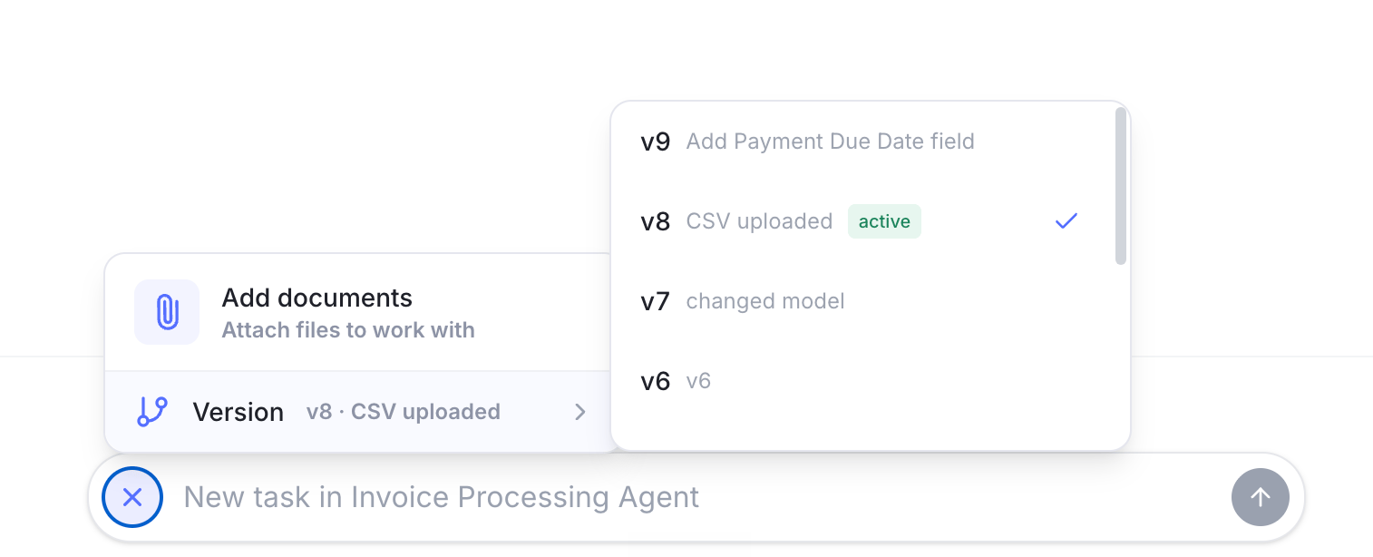This screenshot has width=1373, height=557.
Task: Focus the New task input field
Action: point(698,497)
